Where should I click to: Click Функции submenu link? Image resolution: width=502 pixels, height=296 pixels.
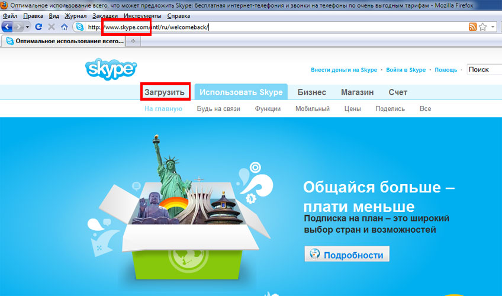coord(268,108)
